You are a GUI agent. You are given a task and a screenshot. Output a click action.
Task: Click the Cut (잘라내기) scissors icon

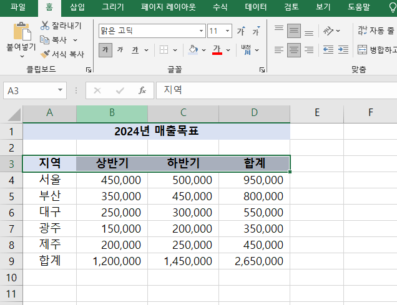point(45,26)
